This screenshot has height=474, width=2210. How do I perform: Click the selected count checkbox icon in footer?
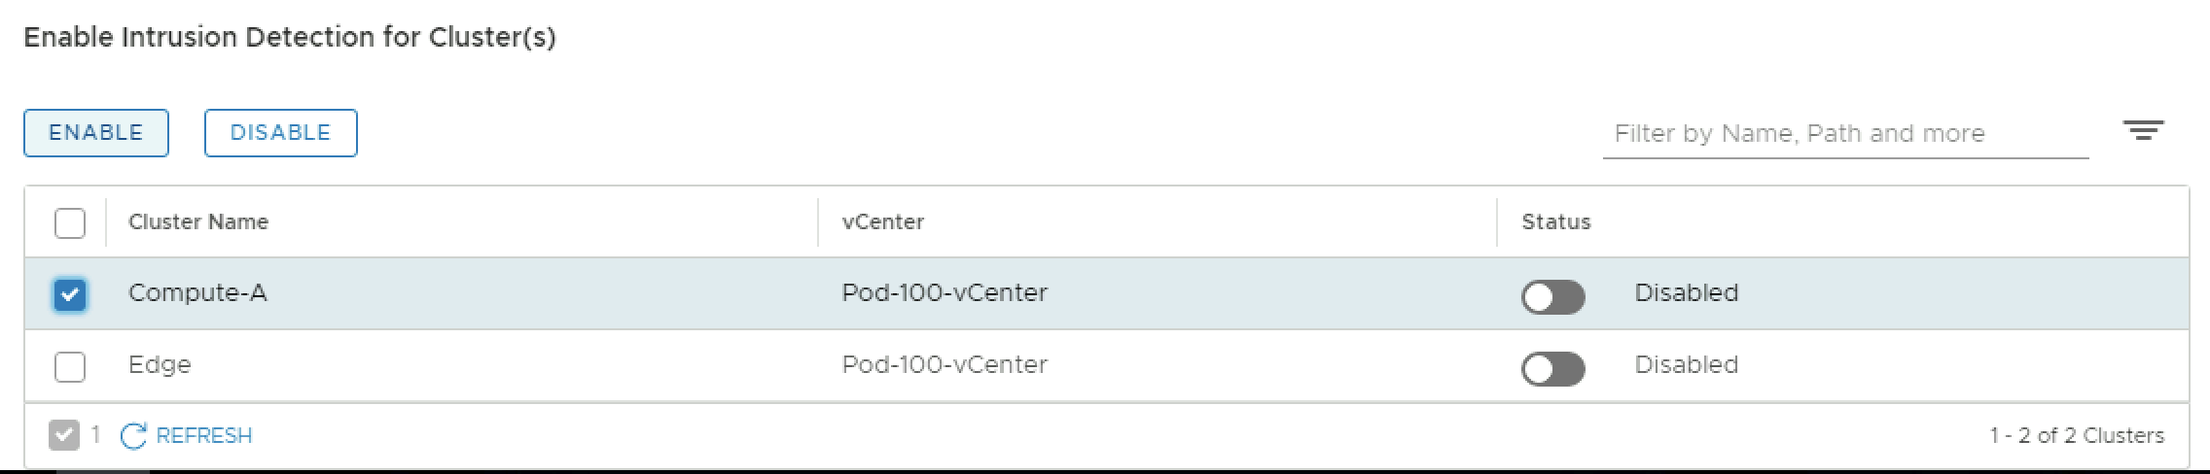(64, 435)
